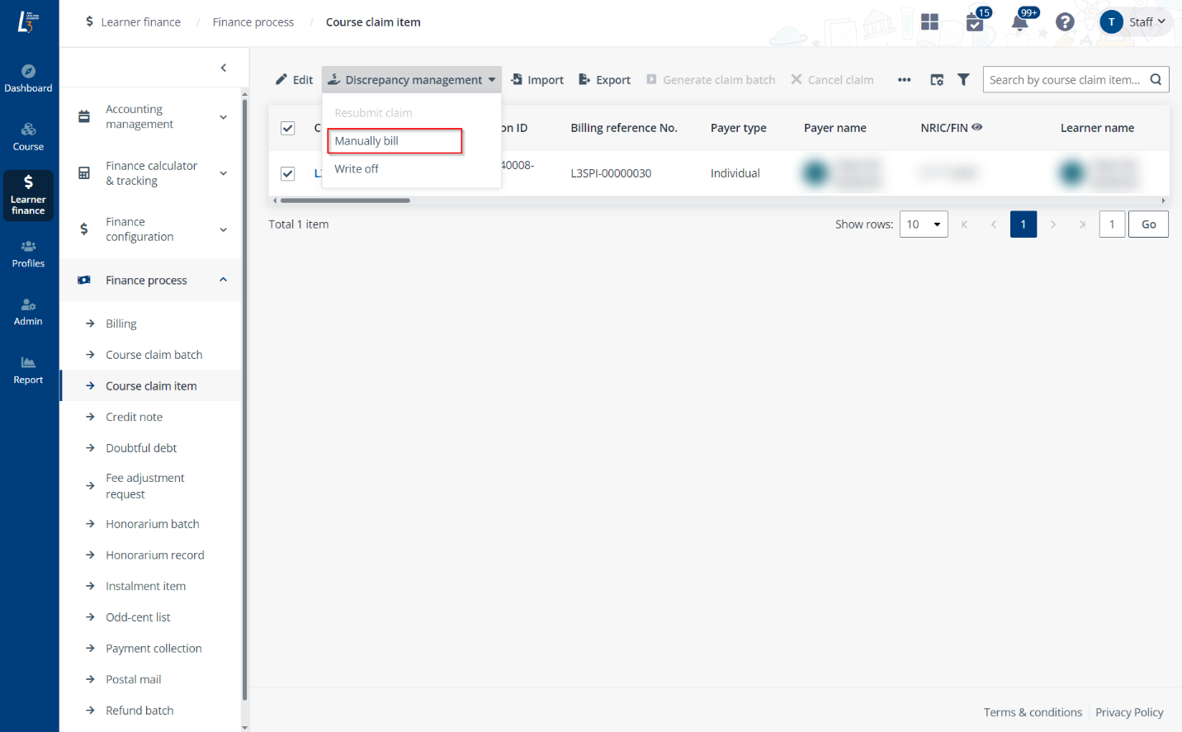Open the column settings icon

point(937,80)
